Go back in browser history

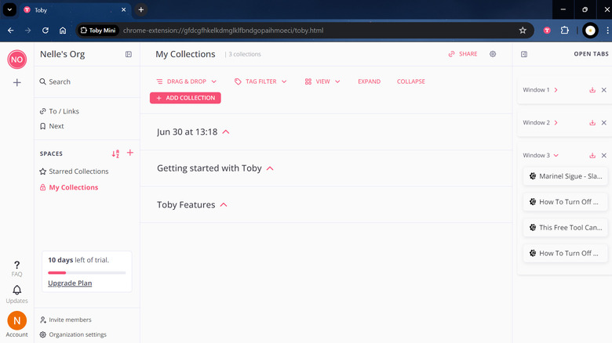pos(10,31)
